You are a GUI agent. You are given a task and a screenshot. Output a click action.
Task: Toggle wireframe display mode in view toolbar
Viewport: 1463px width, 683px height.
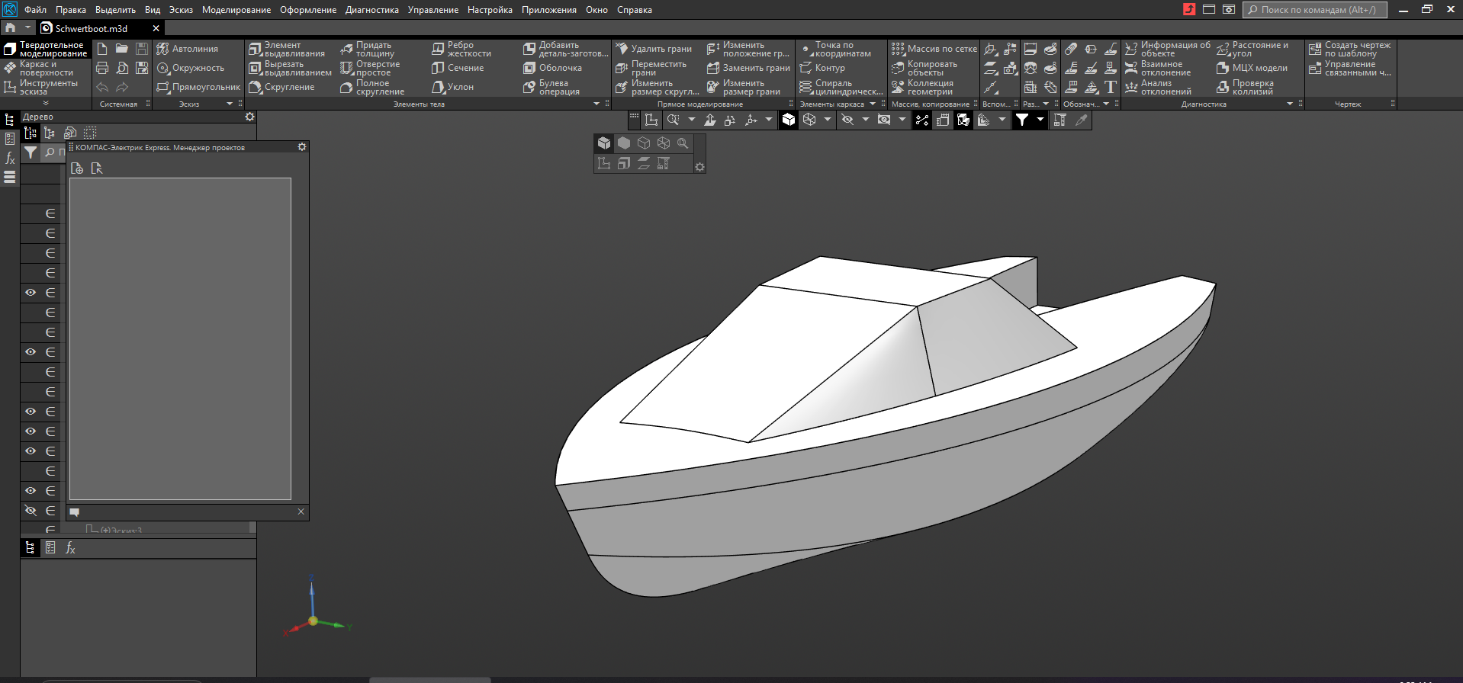(x=809, y=120)
